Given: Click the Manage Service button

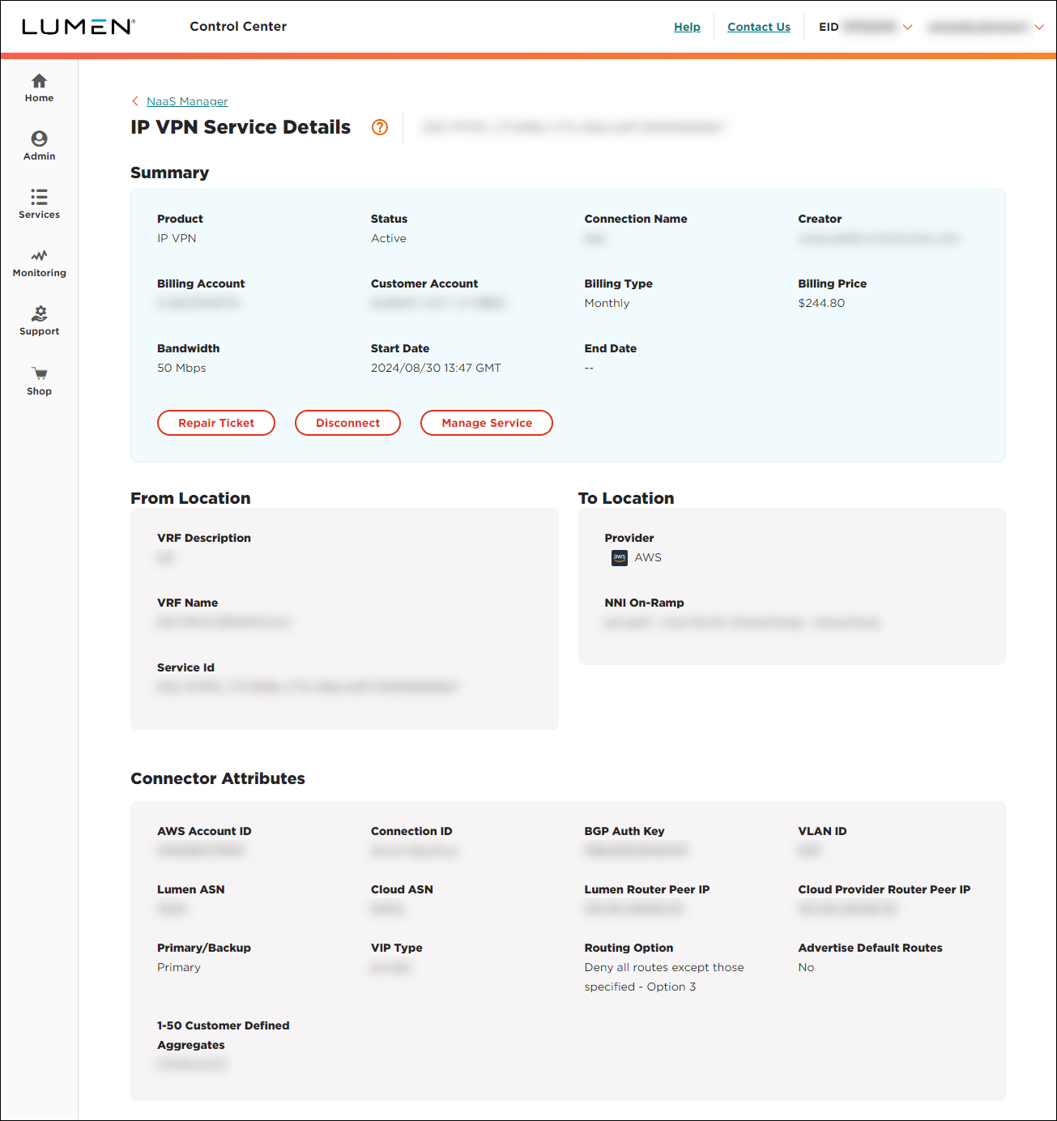Looking at the screenshot, I should click(x=487, y=423).
